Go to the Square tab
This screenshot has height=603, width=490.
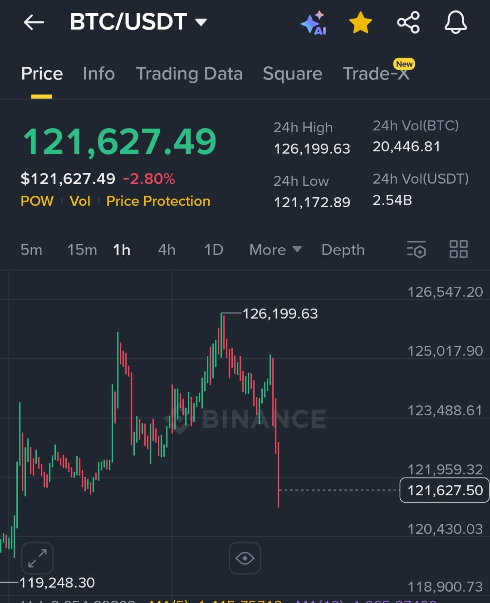click(293, 74)
